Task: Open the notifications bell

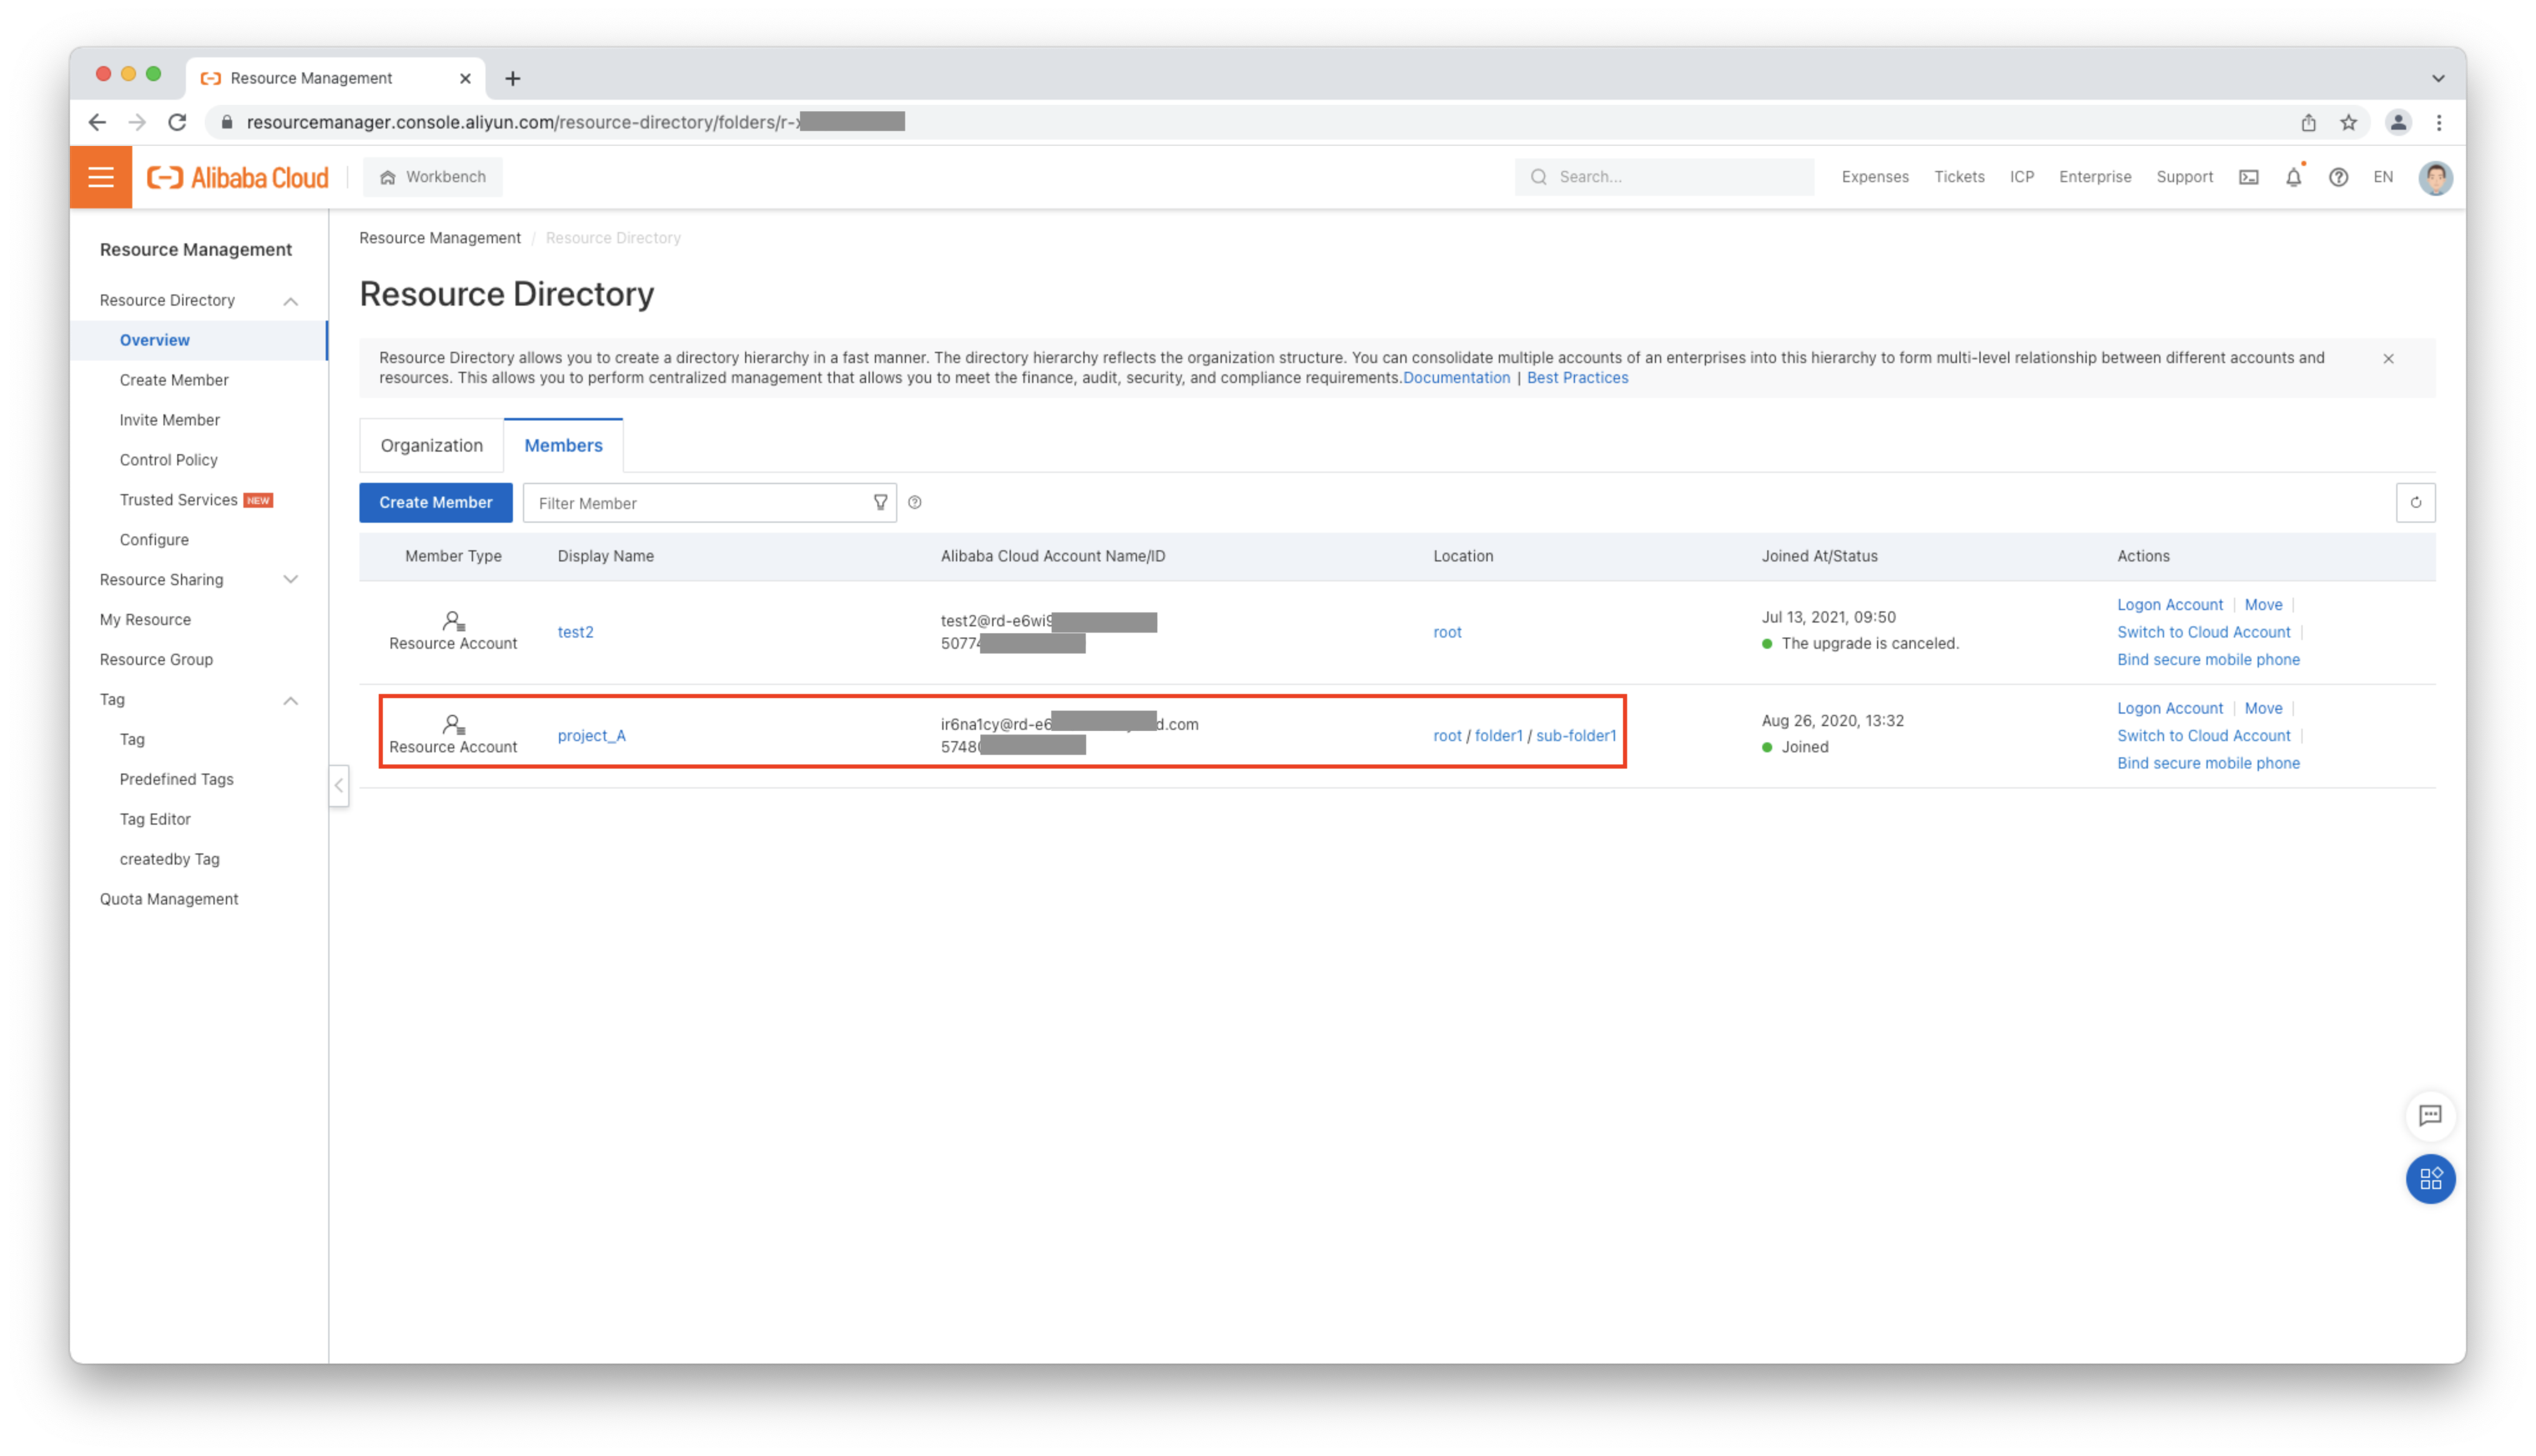Action: tap(2293, 177)
